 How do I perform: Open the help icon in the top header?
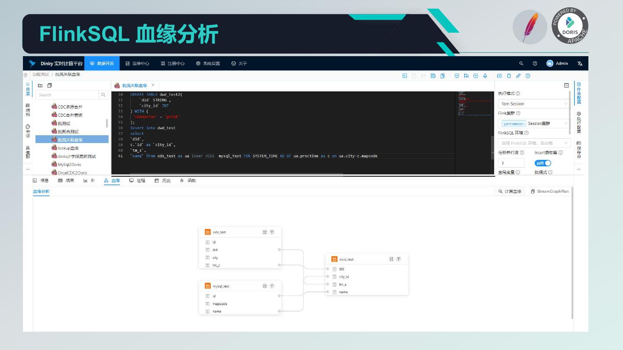pyautogui.click(x=535, y=64)
